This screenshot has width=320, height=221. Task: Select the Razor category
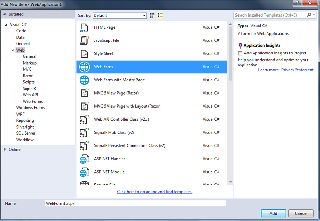click(27, 76)
